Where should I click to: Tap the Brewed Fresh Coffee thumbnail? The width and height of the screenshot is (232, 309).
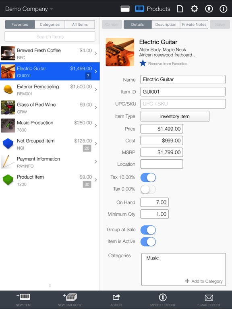(8, 53)
